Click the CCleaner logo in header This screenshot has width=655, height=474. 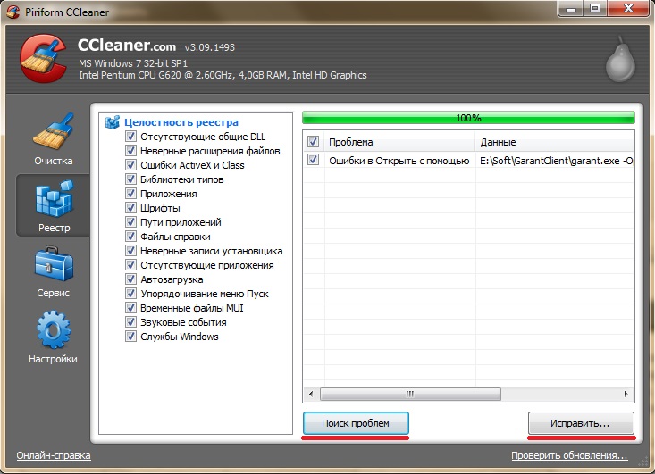(x=44, y=58)
